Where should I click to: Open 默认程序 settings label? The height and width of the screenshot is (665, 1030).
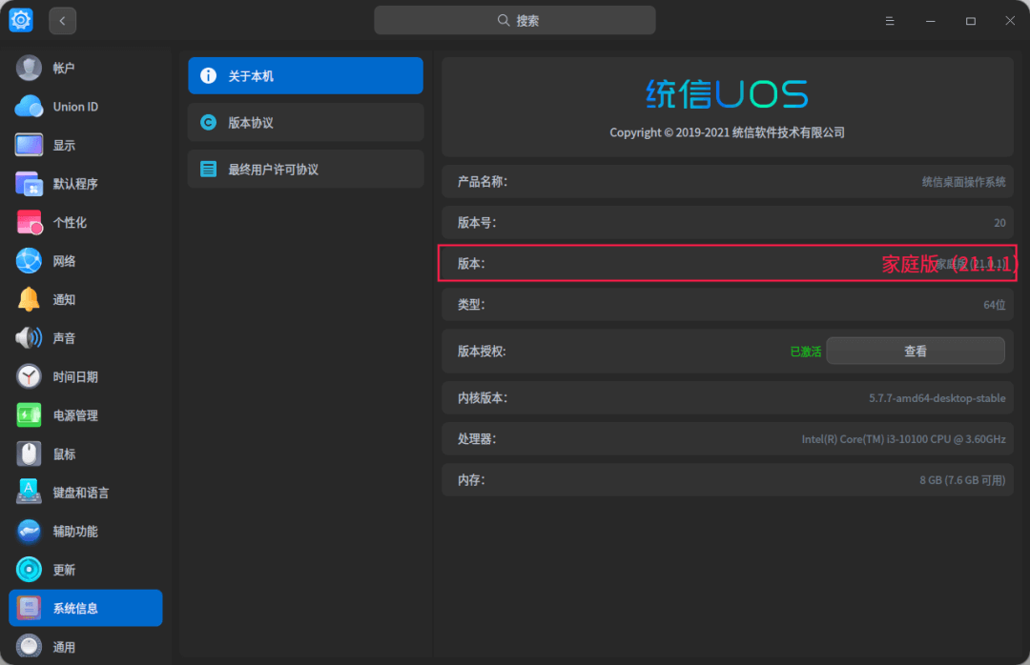coord(75,184)
